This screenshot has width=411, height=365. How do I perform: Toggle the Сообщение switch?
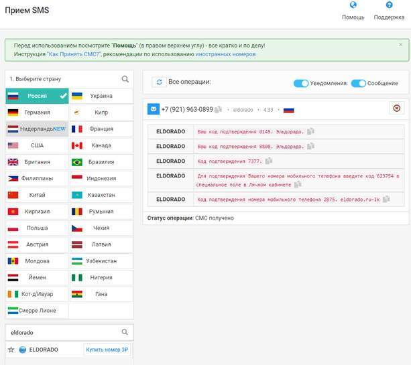[x=358, y=83]
